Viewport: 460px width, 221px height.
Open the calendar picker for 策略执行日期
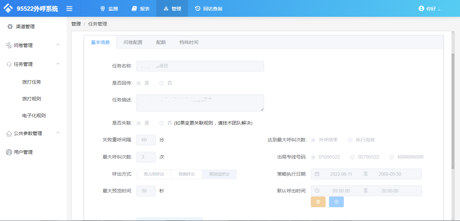pos(316,174)
